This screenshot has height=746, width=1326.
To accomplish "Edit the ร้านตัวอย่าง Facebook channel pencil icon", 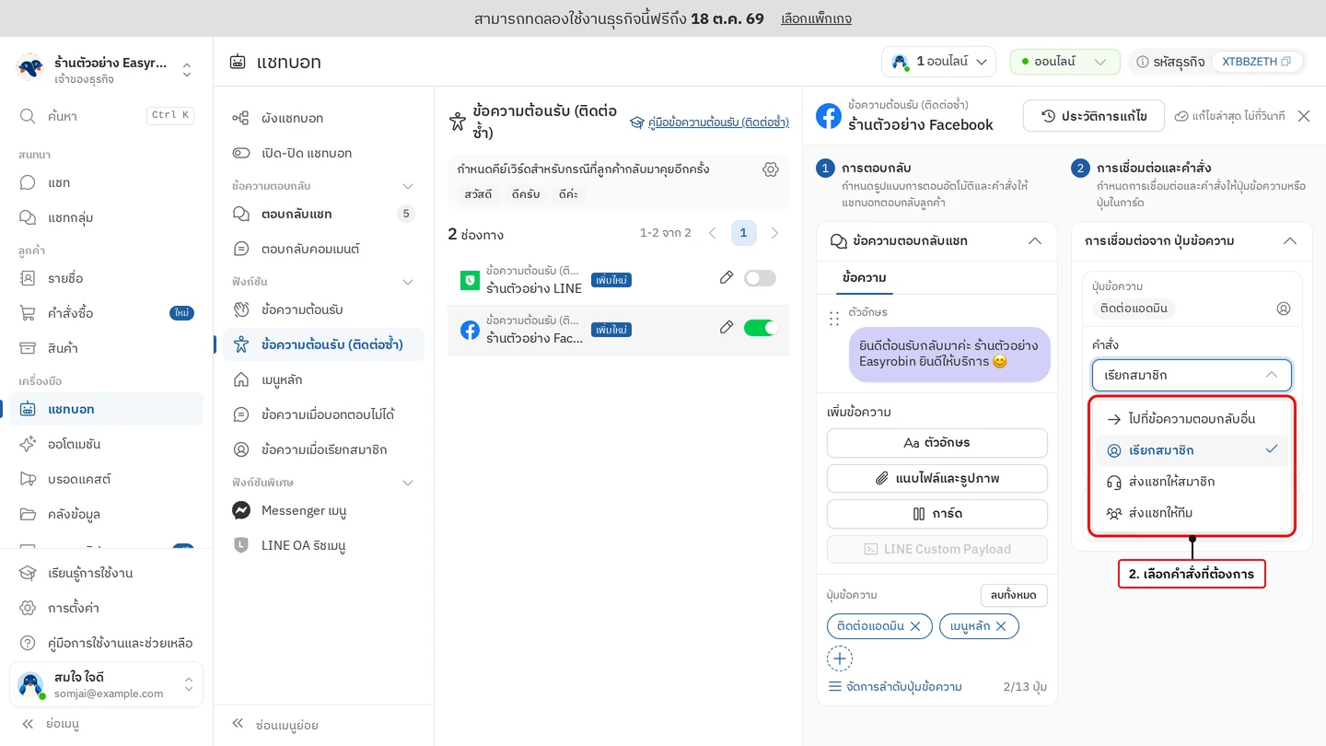I will (x=727, y=327).
